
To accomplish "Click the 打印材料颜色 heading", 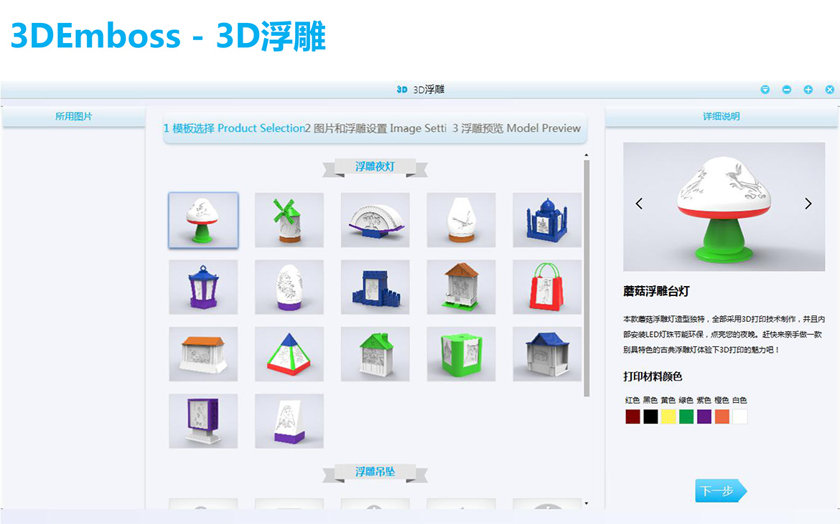I will click(x=653, y=376).
